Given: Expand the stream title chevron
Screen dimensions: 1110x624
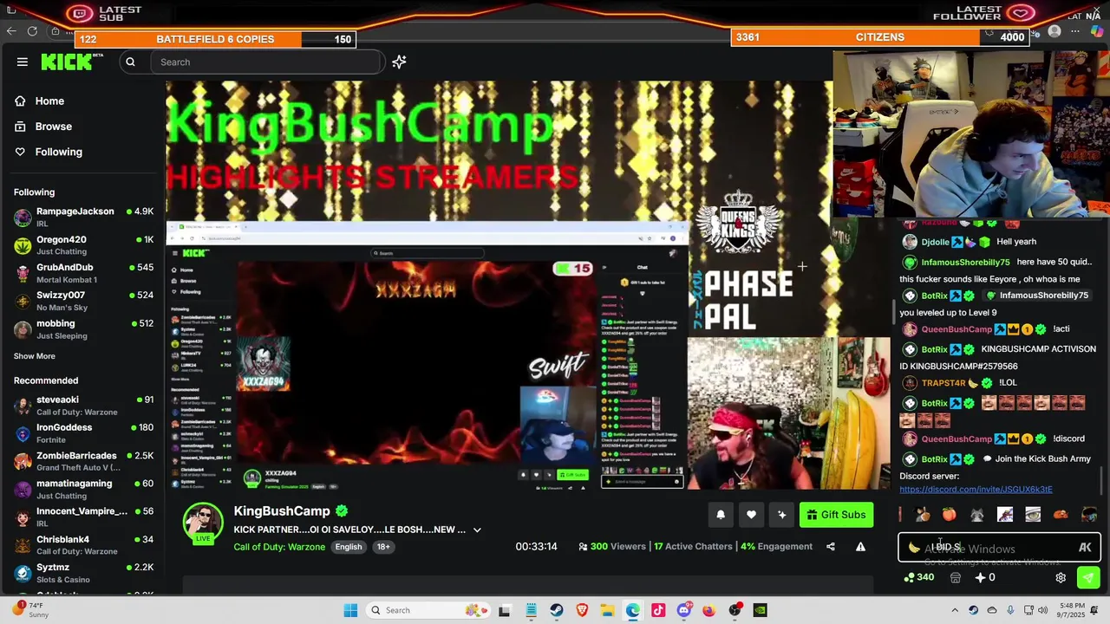Looking at the screenshot, I should [x=477, y=530].
